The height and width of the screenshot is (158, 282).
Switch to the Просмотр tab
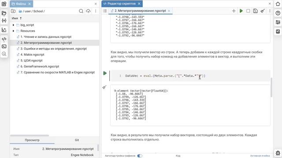click(32, 140)
